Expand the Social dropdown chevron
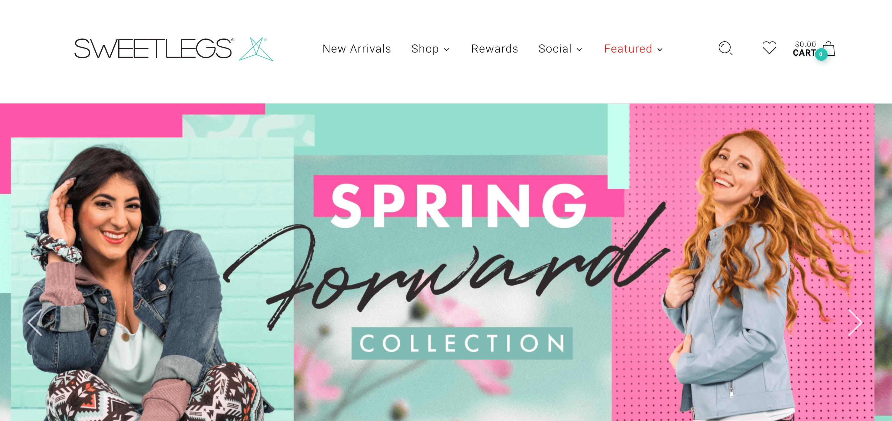892x421 pixels. click(x=579, y=49)
